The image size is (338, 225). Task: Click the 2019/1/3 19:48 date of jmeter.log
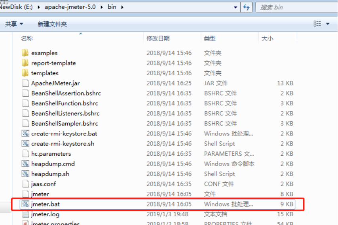(x=167, y=214)
